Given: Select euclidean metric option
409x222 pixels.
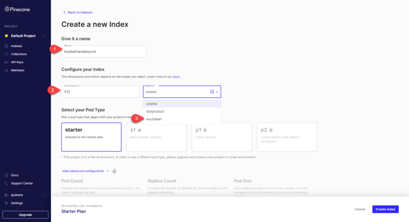Looking at the screenshot, I should 182,119.
